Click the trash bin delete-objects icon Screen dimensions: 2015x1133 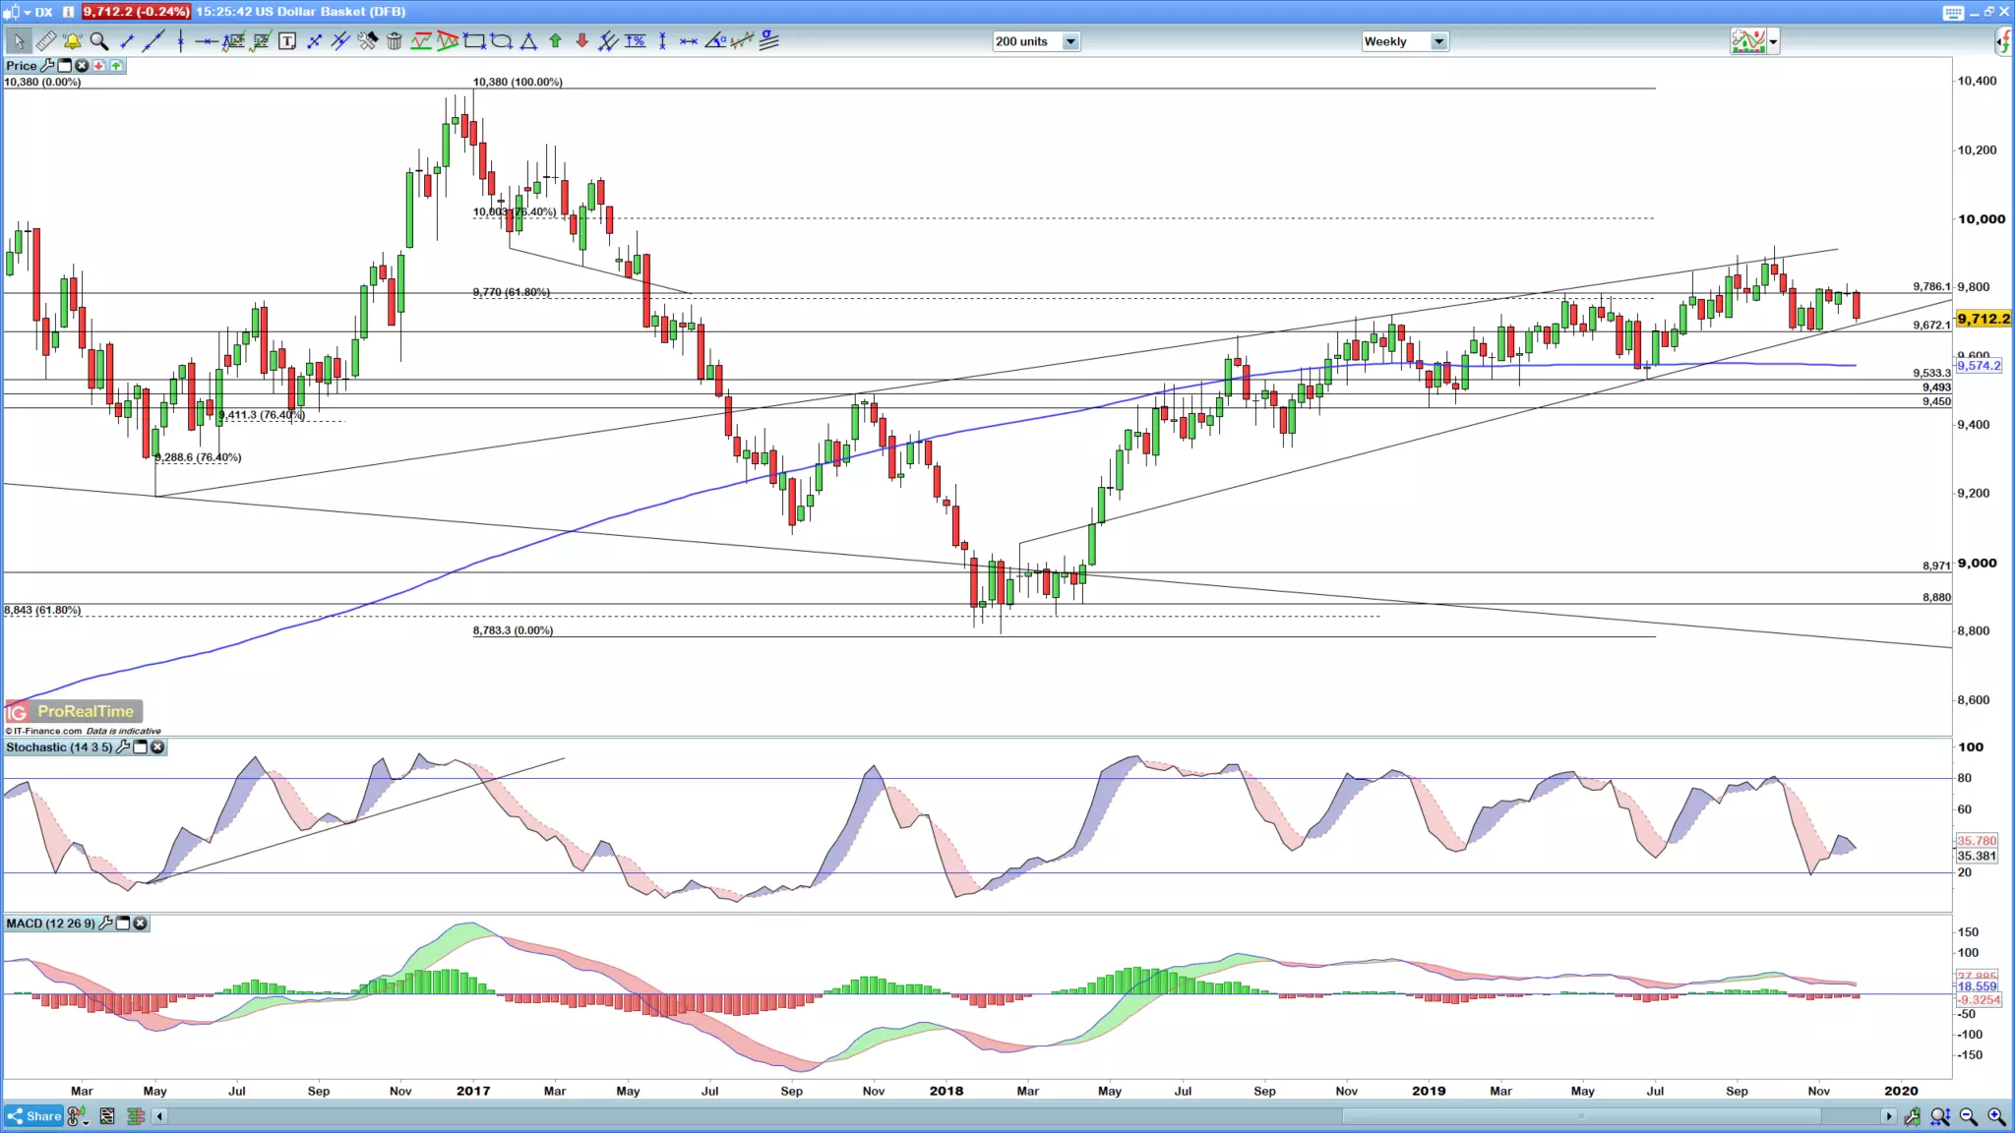394,40
